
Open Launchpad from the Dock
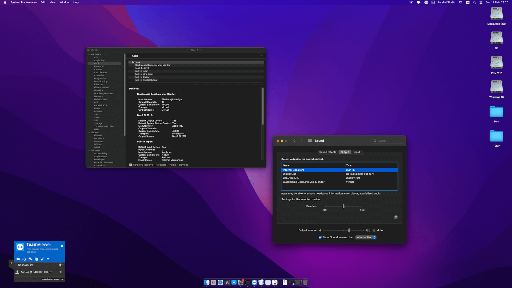pyautogui.click(x=214, y=282)
